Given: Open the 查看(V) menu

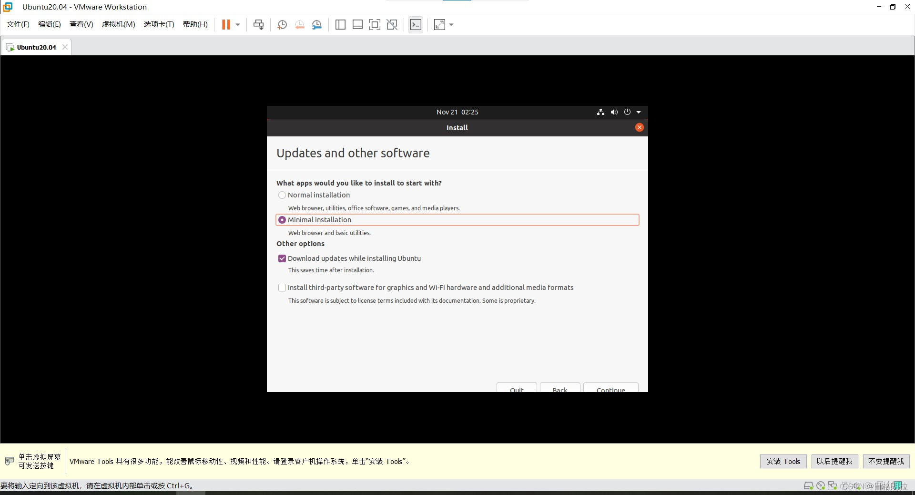Looking at the screenshot, I should (x=81, y=24).
